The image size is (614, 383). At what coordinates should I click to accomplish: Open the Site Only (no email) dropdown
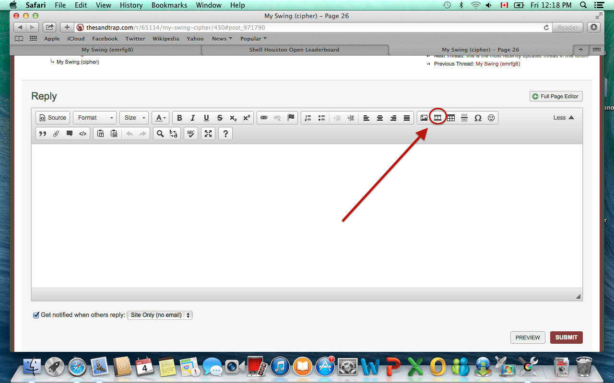coord(160,315)
